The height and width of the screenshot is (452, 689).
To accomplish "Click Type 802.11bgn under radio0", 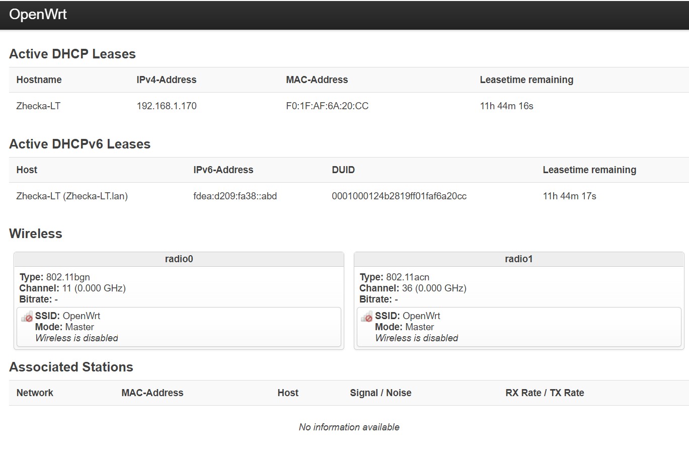I will [x=55, y=277].
